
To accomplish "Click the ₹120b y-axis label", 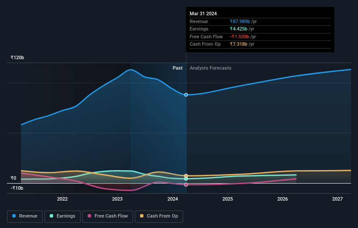I will (17, 57).
